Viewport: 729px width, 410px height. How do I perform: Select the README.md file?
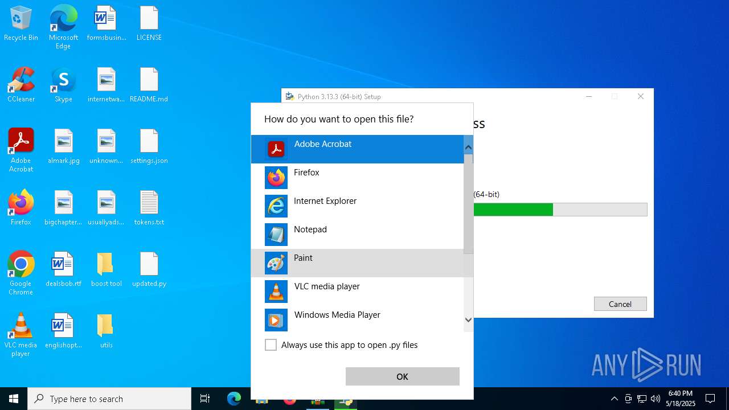[x=149, y=85]
